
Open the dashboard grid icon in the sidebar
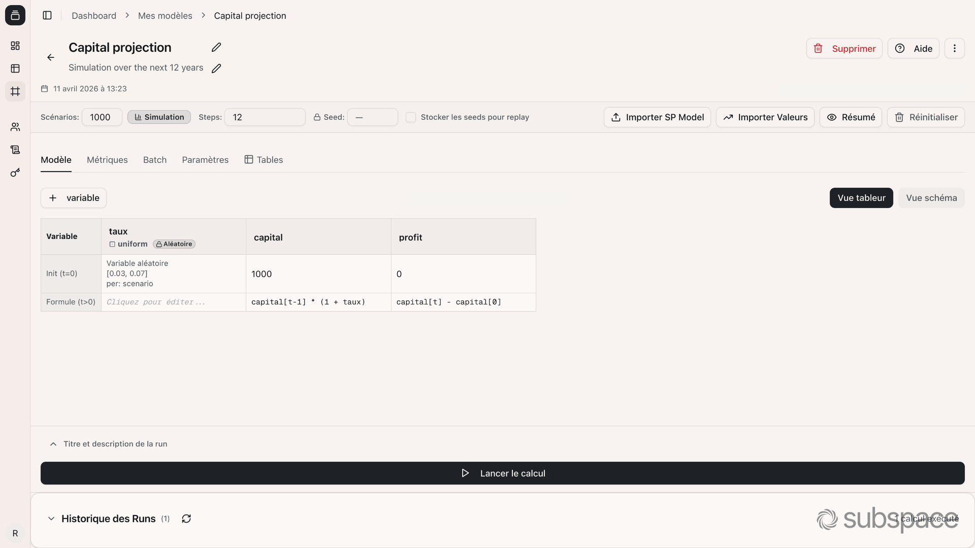tap(15, 46)
